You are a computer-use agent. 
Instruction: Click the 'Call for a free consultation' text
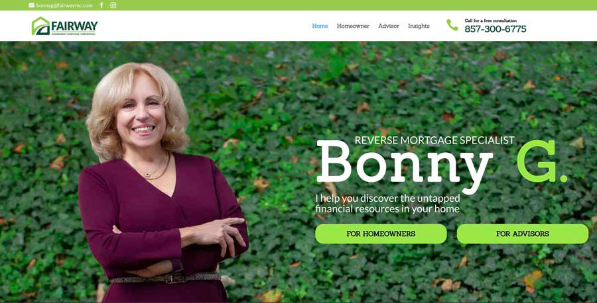click(x=491, y=21)
